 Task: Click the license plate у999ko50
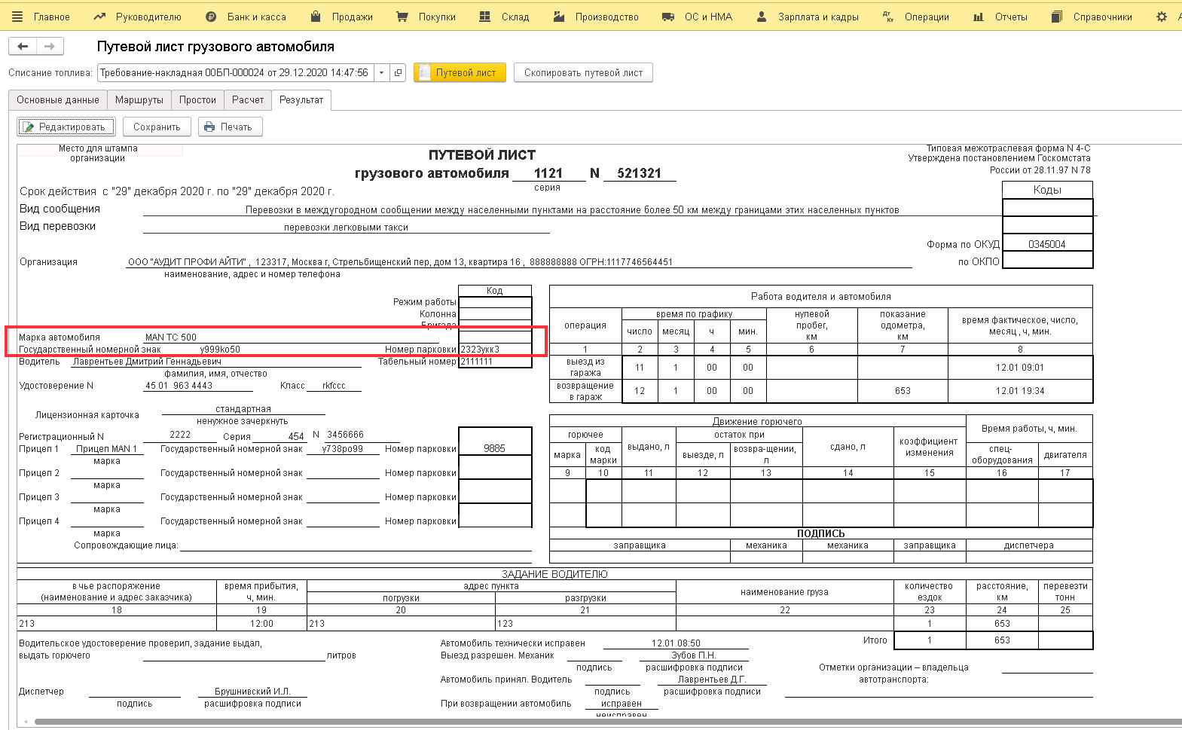(x=220, y=350)
